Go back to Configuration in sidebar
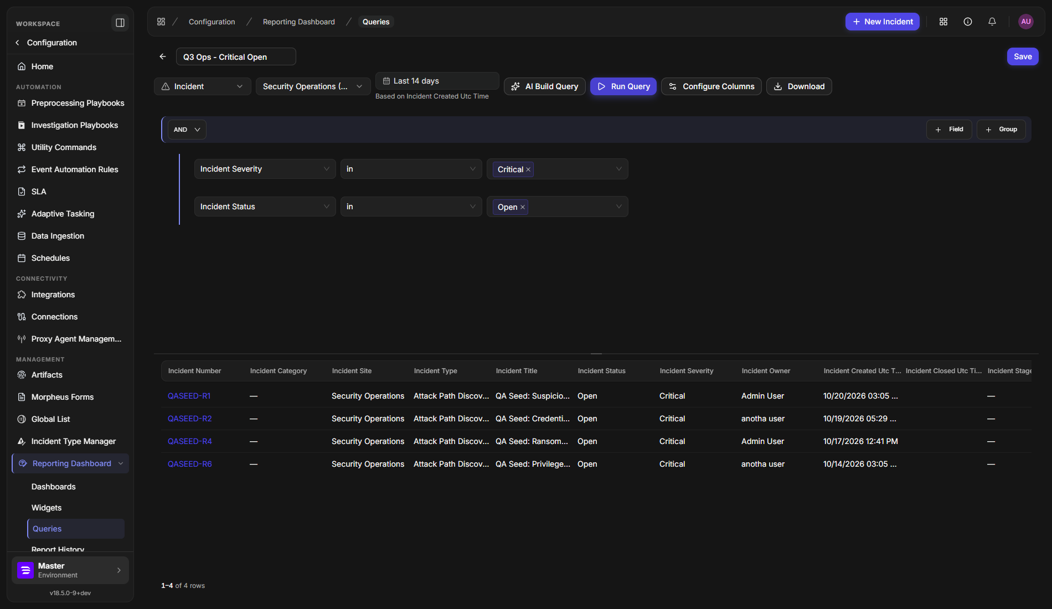This screenshot has width=1052, height=609. [47, 43]
